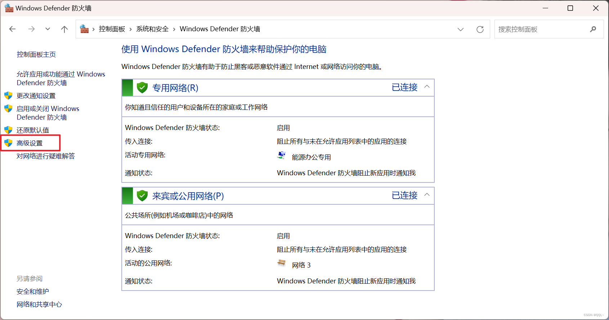The width and height of the screenshot is (609, 320).
Task: Click shield icon beside 更改通知设置
Action: [x=8, y=96]
